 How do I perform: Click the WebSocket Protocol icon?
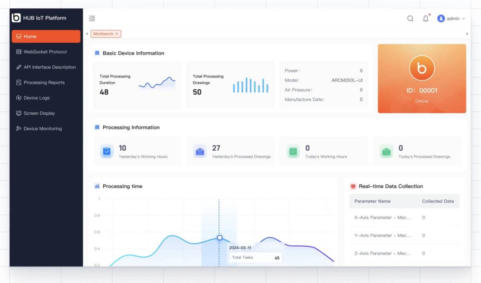click(x=18, y=52)
